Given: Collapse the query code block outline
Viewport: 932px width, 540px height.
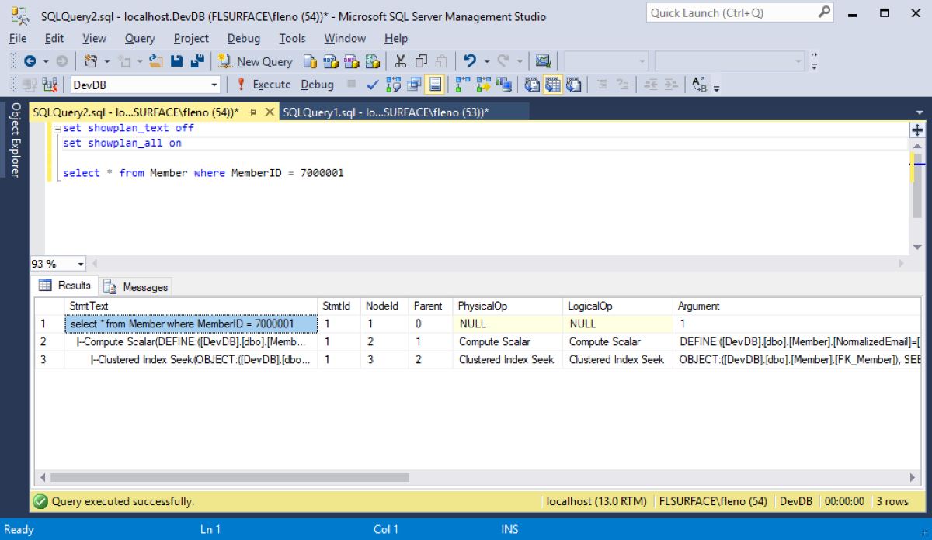Looking at the screenshot, I should point(57,128).
